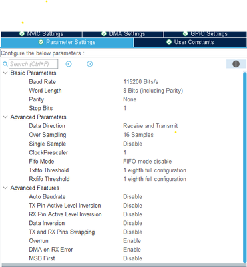The width and height of the screenshot is (247, 267).
Task: Click the info icon button
Action: click(x=236, y=64)
